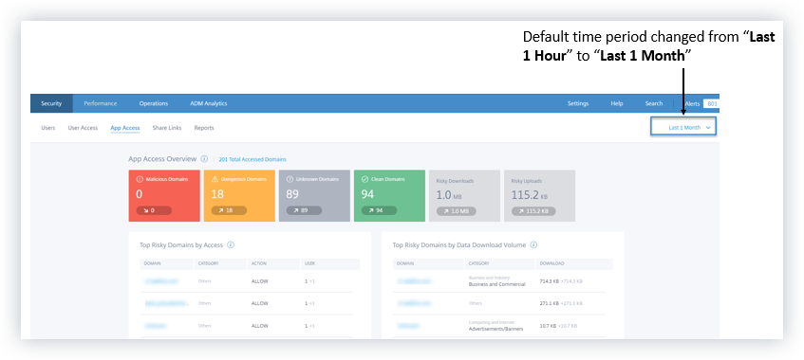Click down-trend arrow pill on Malicious Domains card
This screenshot has width=804, height=360.
point(154,210)
